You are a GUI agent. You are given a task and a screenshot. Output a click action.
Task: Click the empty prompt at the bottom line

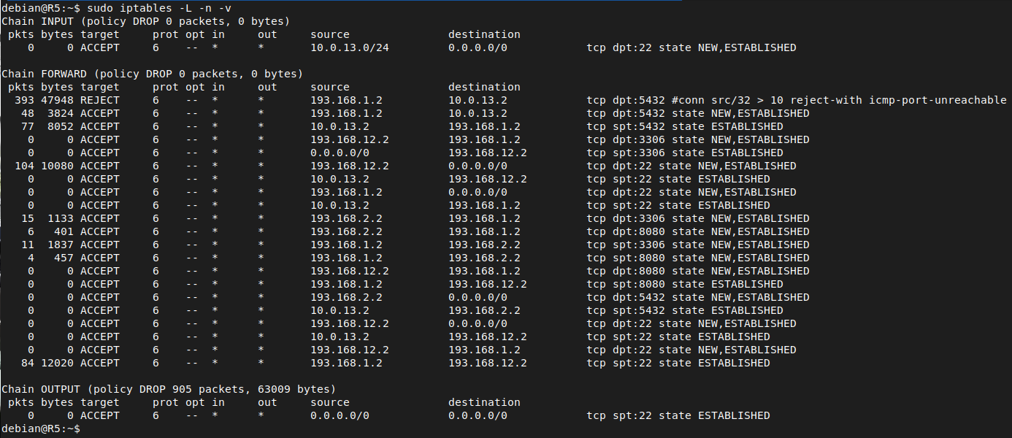coord(42,429)
